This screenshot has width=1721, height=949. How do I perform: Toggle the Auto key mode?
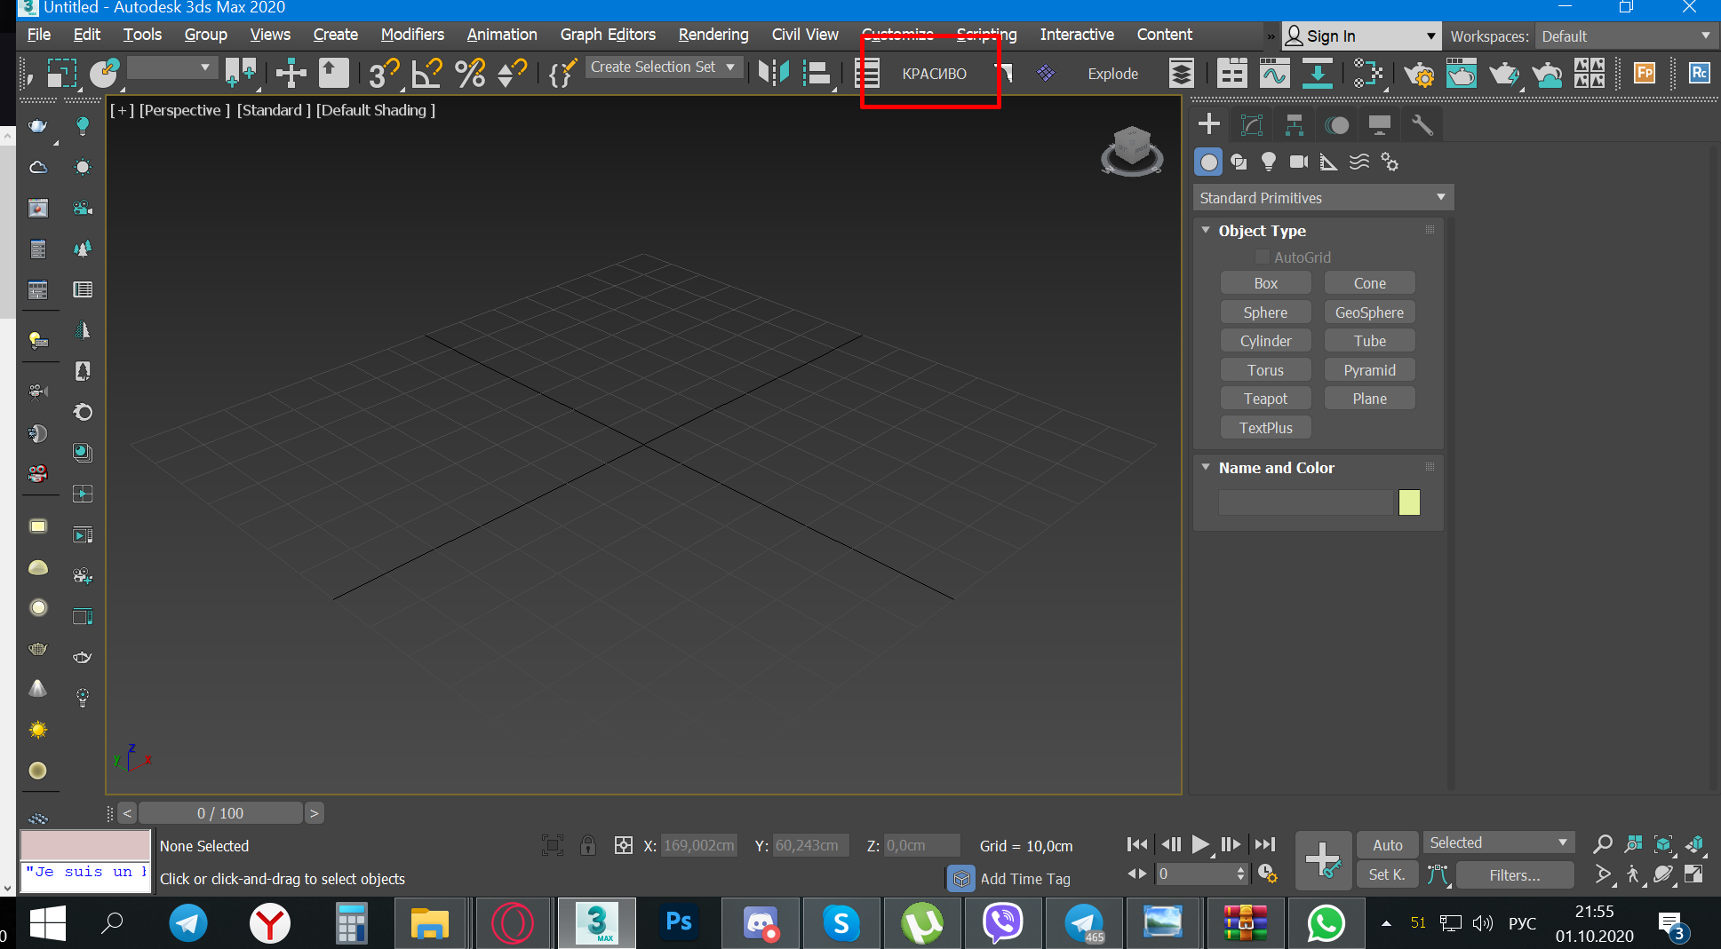[x=1387, y=844]
